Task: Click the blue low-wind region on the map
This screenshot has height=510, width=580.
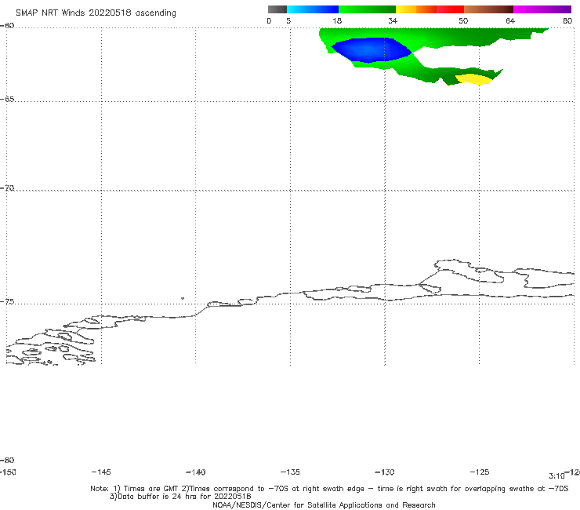Action: click(x=370, y=49)
